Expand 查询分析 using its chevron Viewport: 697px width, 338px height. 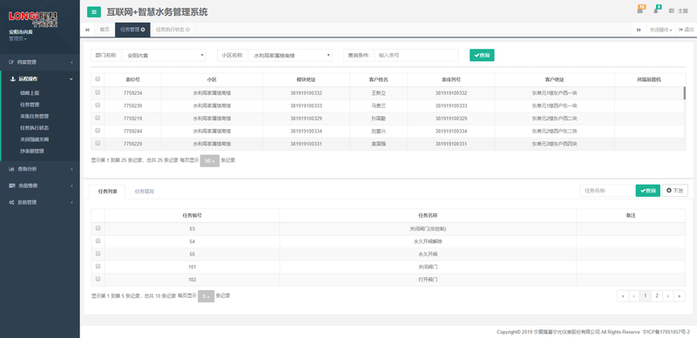click(x=71, y=169)
